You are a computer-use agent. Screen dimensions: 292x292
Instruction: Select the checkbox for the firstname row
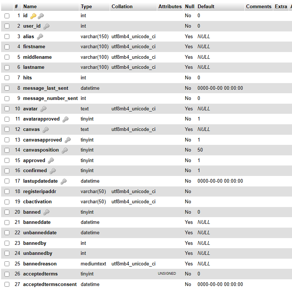click(7, 47)
